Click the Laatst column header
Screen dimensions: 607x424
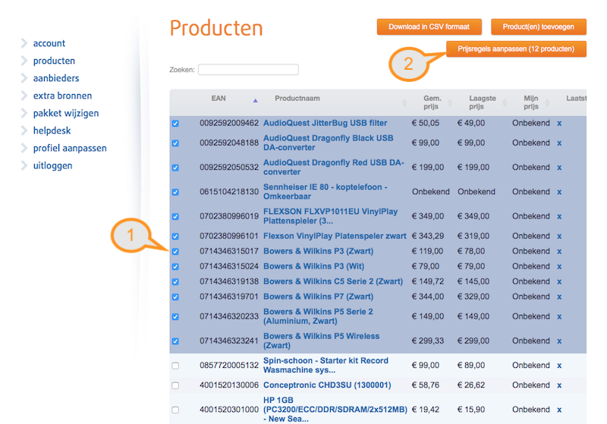(576, 99)
